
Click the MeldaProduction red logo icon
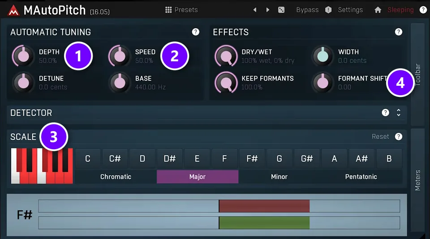pos(13,11)
